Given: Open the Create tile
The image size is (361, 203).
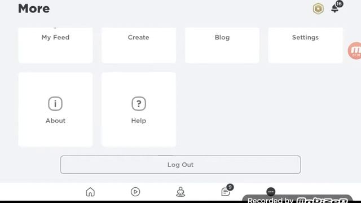Looking at the screenshot, I should click(139, 45).
